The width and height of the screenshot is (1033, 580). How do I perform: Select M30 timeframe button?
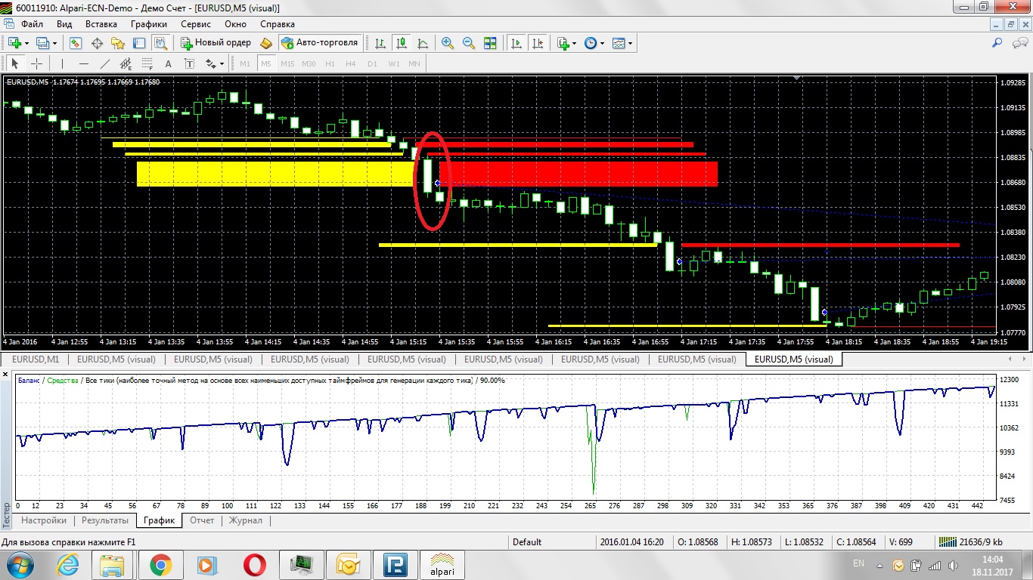coord(309,64)
